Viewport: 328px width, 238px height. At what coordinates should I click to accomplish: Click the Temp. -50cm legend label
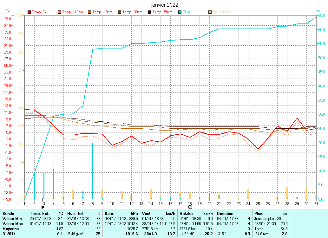[162, 12]
